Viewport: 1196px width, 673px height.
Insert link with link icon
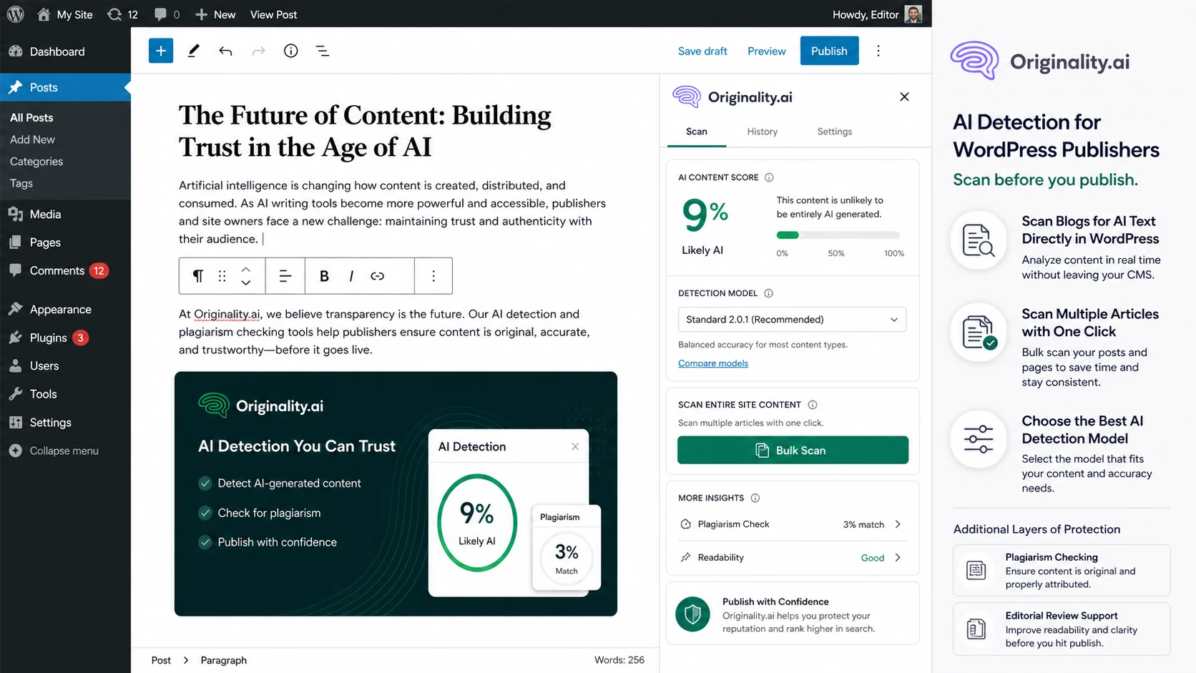(378, 276)
